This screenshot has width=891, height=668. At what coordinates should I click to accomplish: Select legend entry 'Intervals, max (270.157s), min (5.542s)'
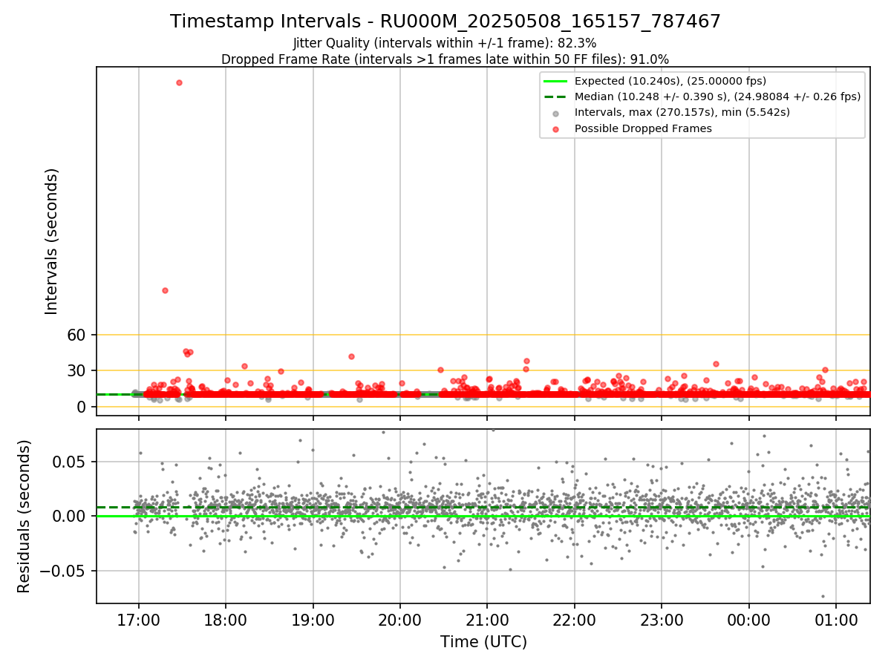pos(682,113)
